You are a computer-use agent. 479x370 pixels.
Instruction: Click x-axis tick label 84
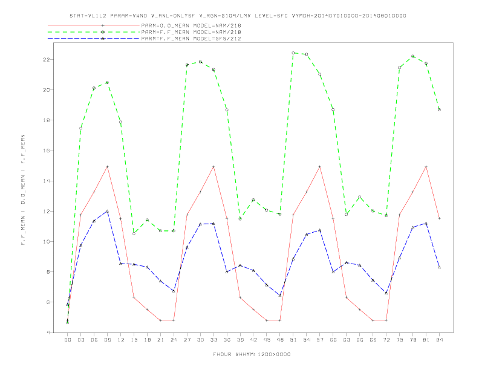point(439,340)
